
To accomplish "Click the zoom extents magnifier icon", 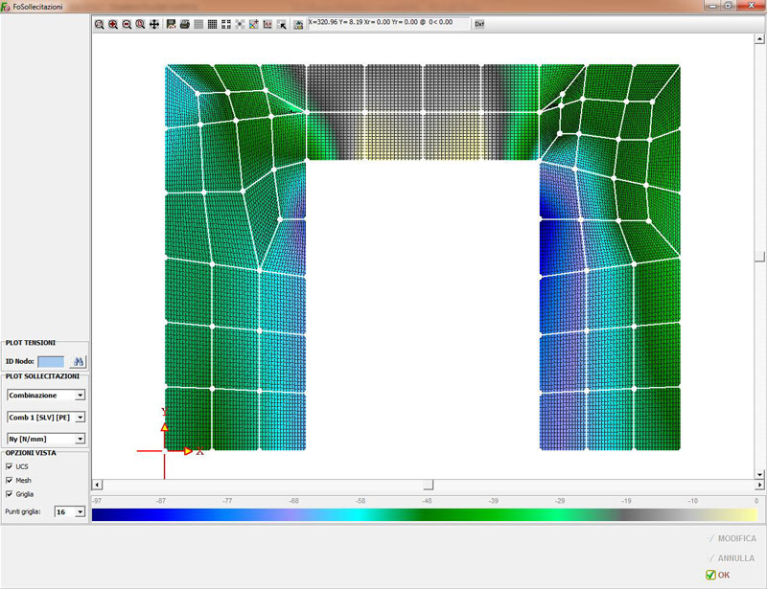I will pos(140,25).
